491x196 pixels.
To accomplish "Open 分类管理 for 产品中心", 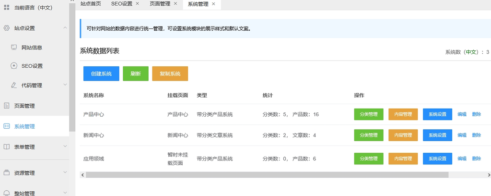I will coord(369,114).
